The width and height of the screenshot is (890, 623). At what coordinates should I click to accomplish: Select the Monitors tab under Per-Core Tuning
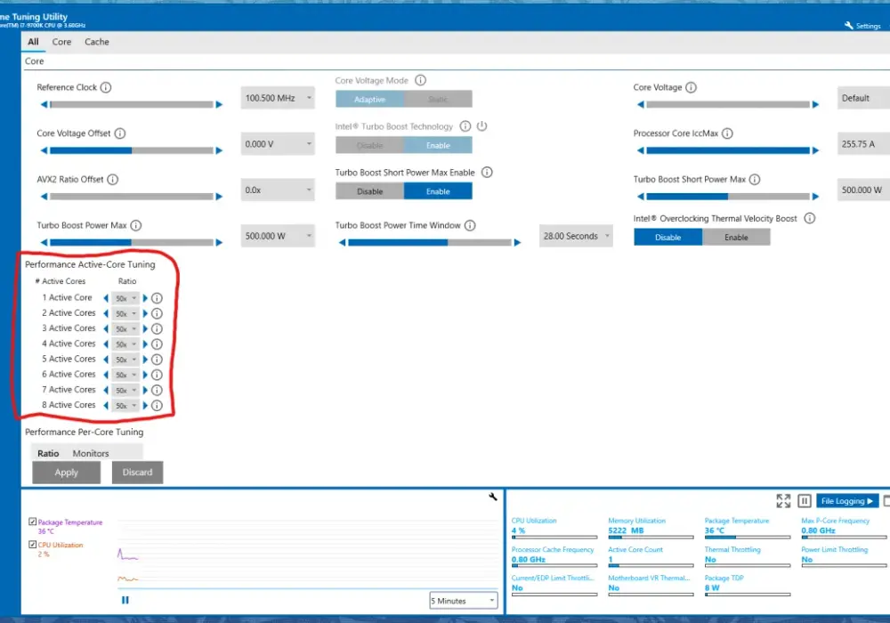pyautogui.click(x=90, y=453)
